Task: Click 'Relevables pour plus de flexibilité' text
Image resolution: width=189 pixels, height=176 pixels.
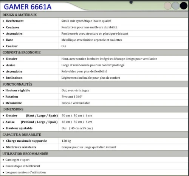Action: pyautogui.click(x=84, y=71)
